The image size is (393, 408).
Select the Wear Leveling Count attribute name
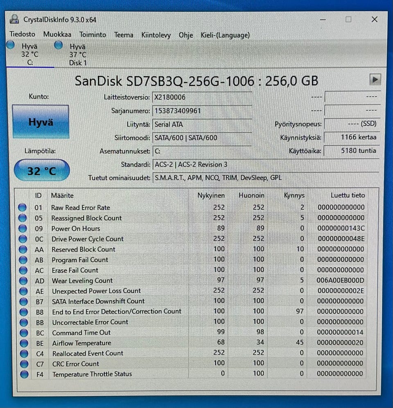(x=82, y=281)
